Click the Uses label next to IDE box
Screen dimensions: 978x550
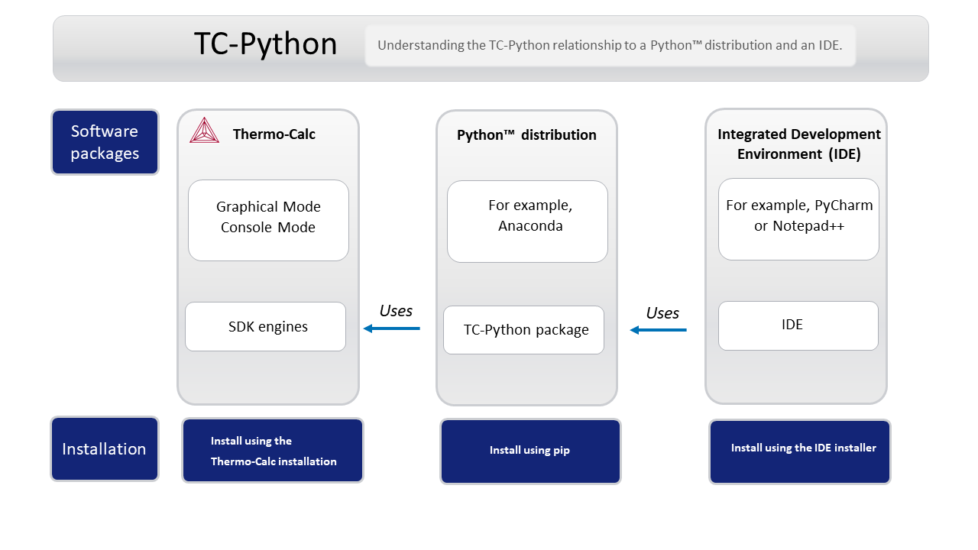(x=662, y=313)
